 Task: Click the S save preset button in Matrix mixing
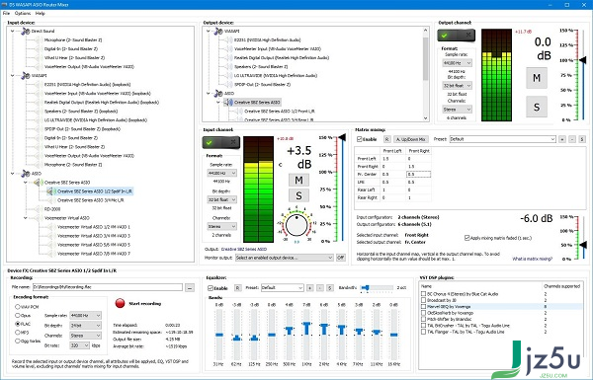pyautogui.click(x=582, y=139)
